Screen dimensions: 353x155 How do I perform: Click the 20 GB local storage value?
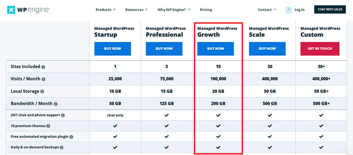click(218, 91)
